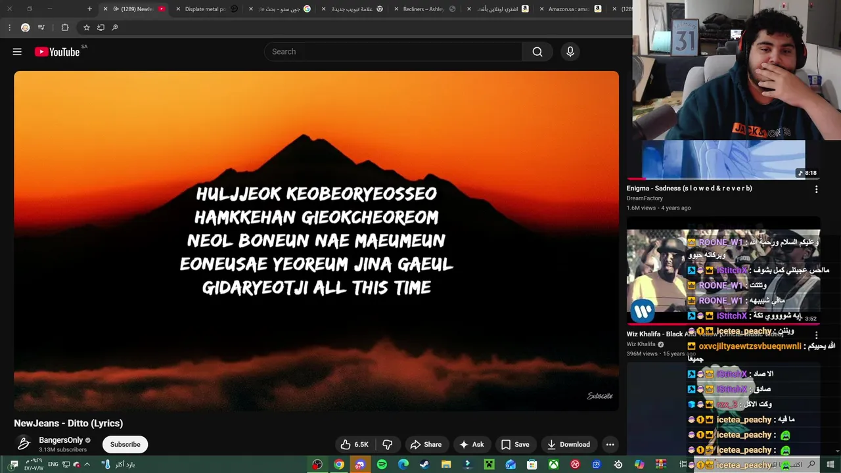841x473 pixels.
Task: Open the three-dot more actions under video
Action: (x=610, y=445)
